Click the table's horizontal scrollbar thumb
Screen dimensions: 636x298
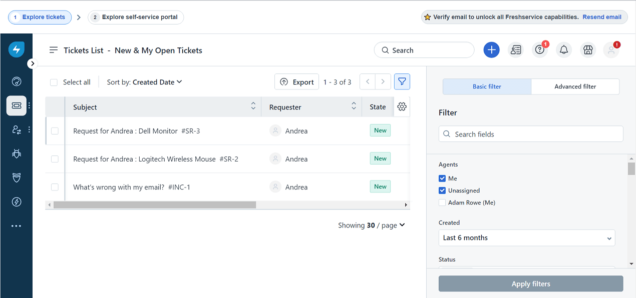point(155,205)
